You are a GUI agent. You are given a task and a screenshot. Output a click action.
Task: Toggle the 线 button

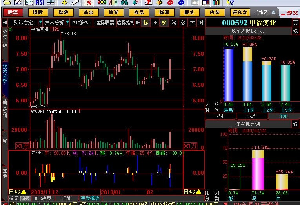click(174, 23)
